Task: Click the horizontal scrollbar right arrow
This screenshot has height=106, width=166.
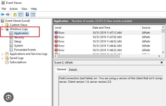Action: [159, 56]
